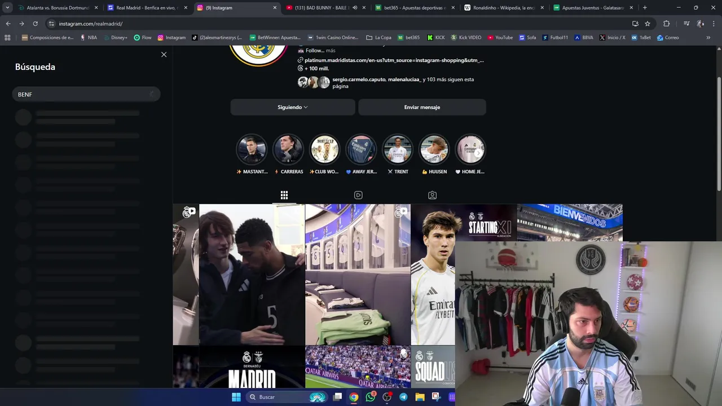Image resolution: width=722 pixels, height=406 pixels.
Task: Go back in browser history
Action: (8, 24)
